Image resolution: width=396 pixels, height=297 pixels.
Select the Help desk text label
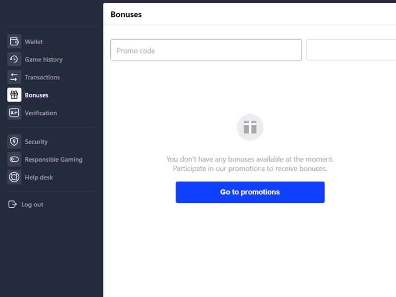[x=39, y=178]
